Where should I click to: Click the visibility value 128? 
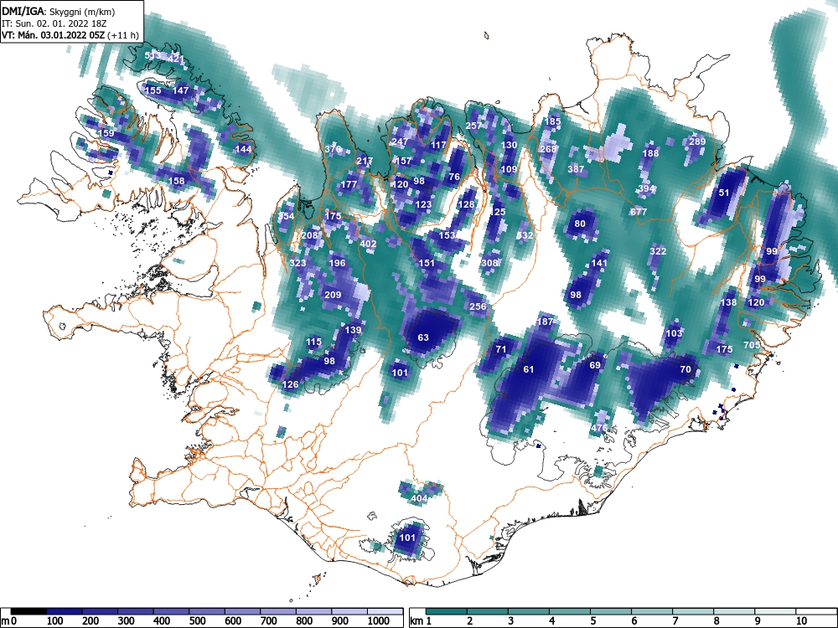point(466,204)
